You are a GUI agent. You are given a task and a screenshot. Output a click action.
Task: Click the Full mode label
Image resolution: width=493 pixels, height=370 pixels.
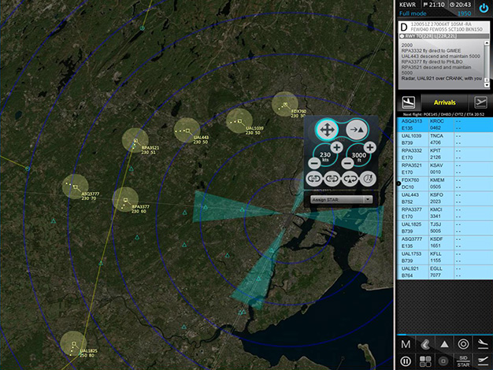point(413,13)
